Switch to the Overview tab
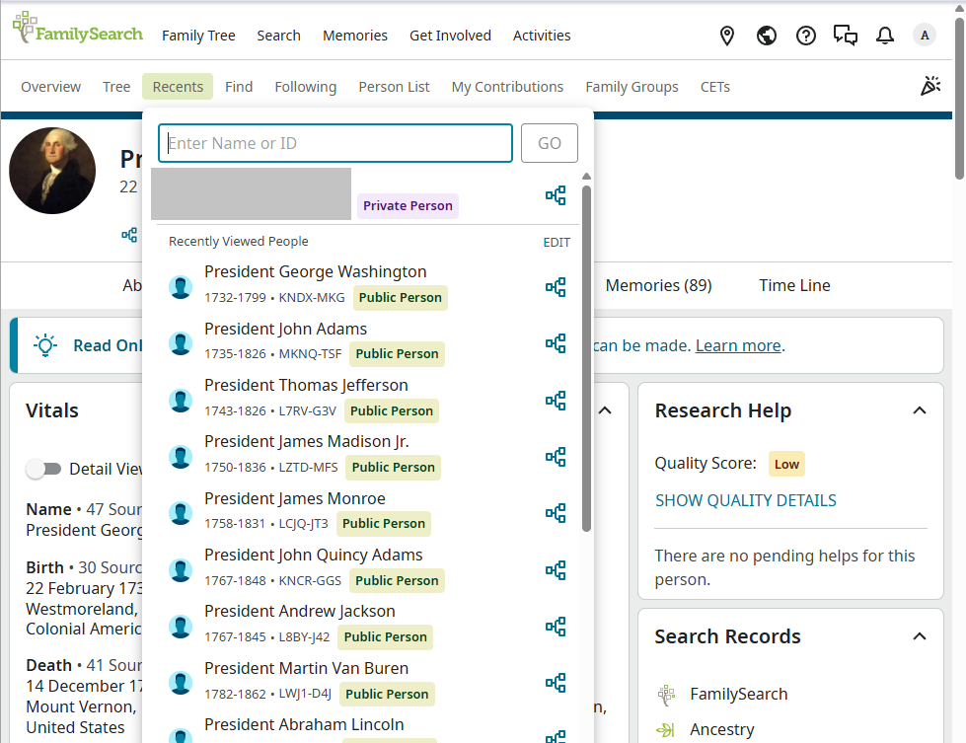Viewport: 966px width, 743px height. point(50,87)
